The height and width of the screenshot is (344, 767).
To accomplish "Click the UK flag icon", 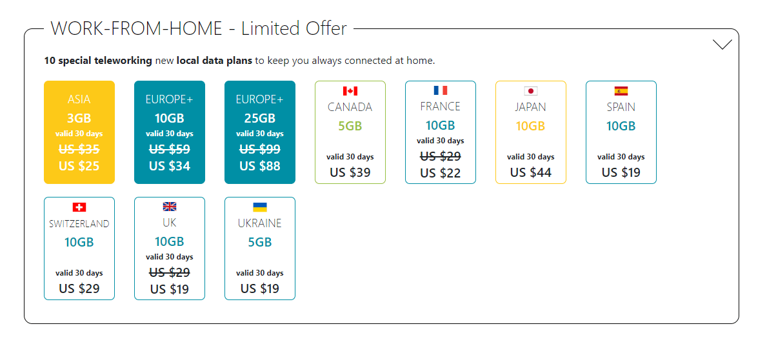I will pyautogui.click(x=170, y=207).
